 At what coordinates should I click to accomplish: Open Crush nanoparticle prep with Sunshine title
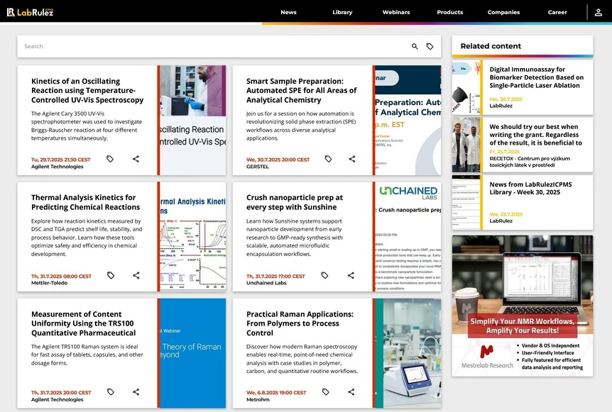coord(295,202)
